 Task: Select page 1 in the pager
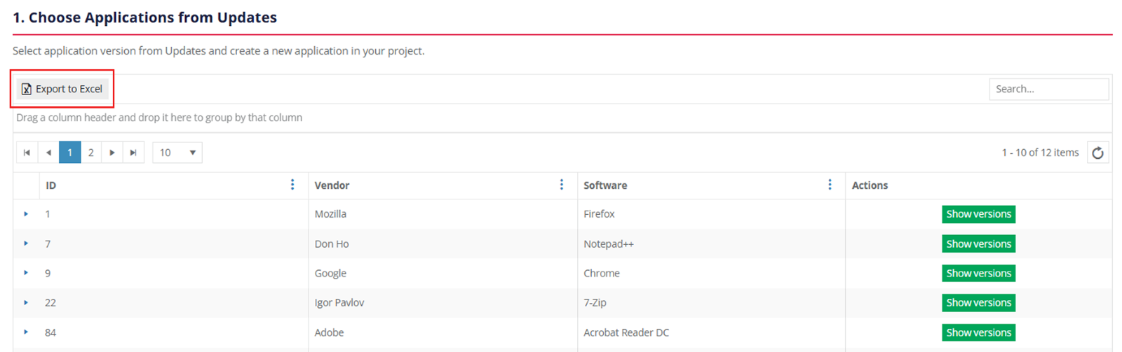click(69, 153)
